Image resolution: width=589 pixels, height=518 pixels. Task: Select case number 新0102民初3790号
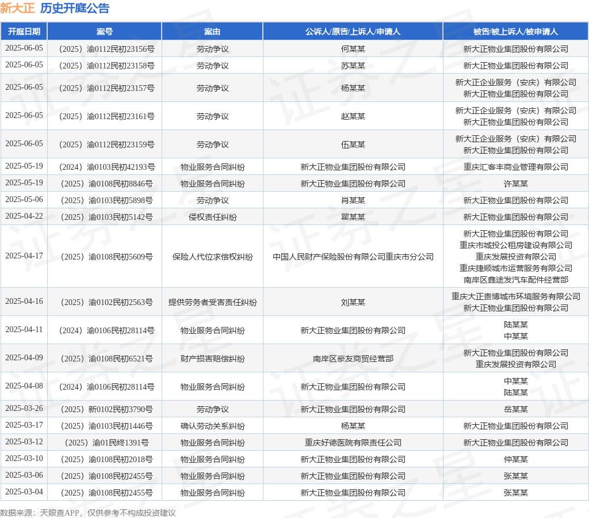106,409
